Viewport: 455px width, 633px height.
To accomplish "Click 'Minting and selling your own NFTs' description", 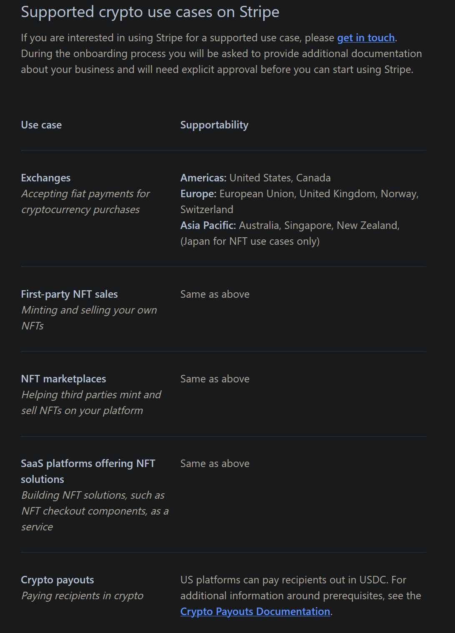I will (89, 318).
